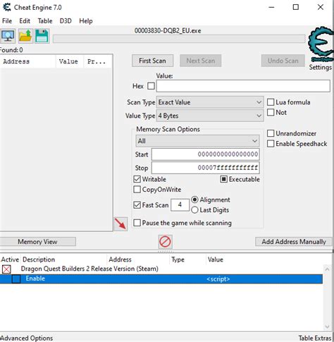Click the scan progress bar
The image size is (334, 342).
[179, 39]
